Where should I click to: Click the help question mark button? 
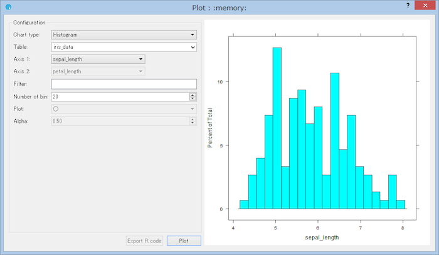(x=408, y=5)
